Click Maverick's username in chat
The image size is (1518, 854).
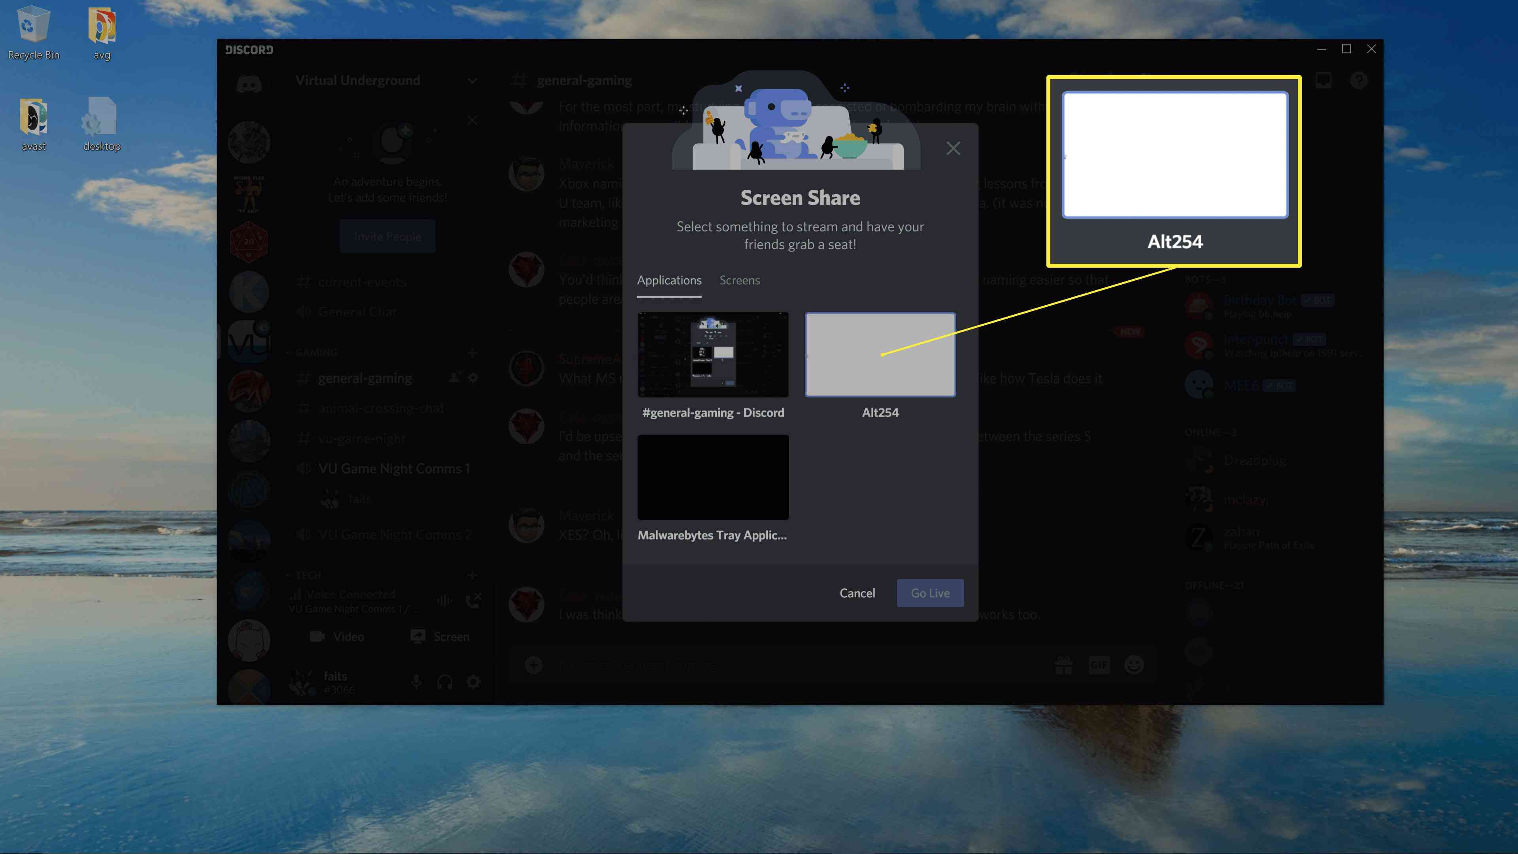[x=586, y=164]
